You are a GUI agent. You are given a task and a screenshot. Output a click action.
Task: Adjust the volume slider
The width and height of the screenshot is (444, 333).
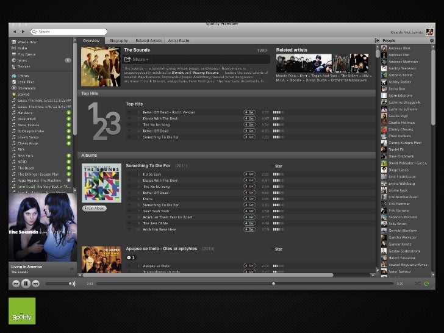[59, 284]
